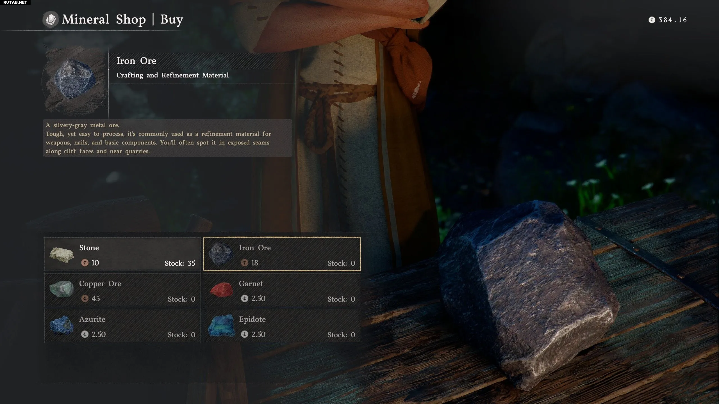
Task: Click the Stone item rock icon
Action: pos(62,255)
